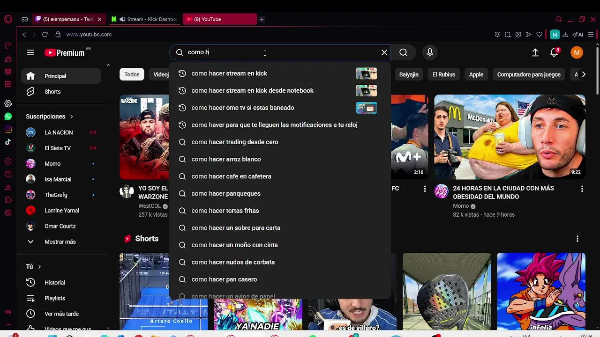Open TheGrefg channel subscription
This screenshot has height=337, width=600.
pyautogui.click(x=61, y=195)
